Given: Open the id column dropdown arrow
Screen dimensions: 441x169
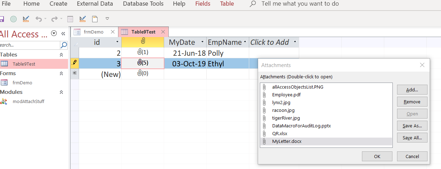Looking at the screenshot, I should tap(117, 42).
